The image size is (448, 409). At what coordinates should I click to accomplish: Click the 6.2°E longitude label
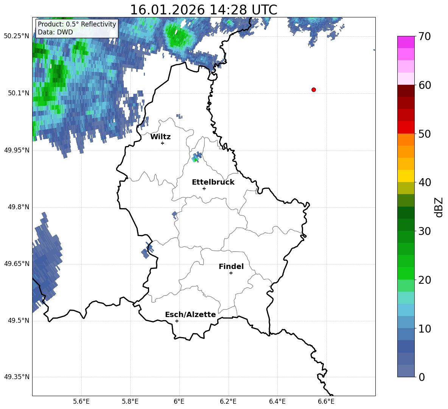tap(228, 401)
